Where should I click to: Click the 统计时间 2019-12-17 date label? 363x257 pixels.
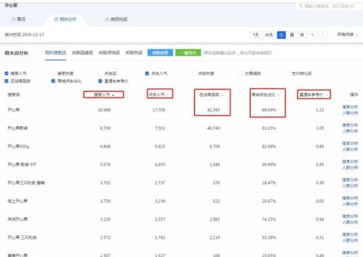point(24,35)
